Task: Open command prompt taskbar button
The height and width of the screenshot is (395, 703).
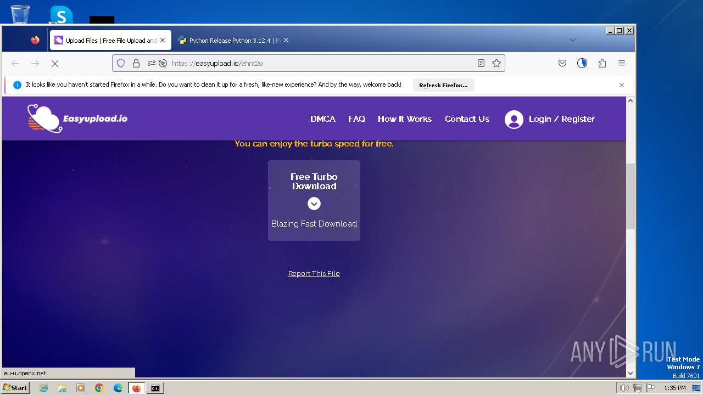Action: click(x=155, y=388)
